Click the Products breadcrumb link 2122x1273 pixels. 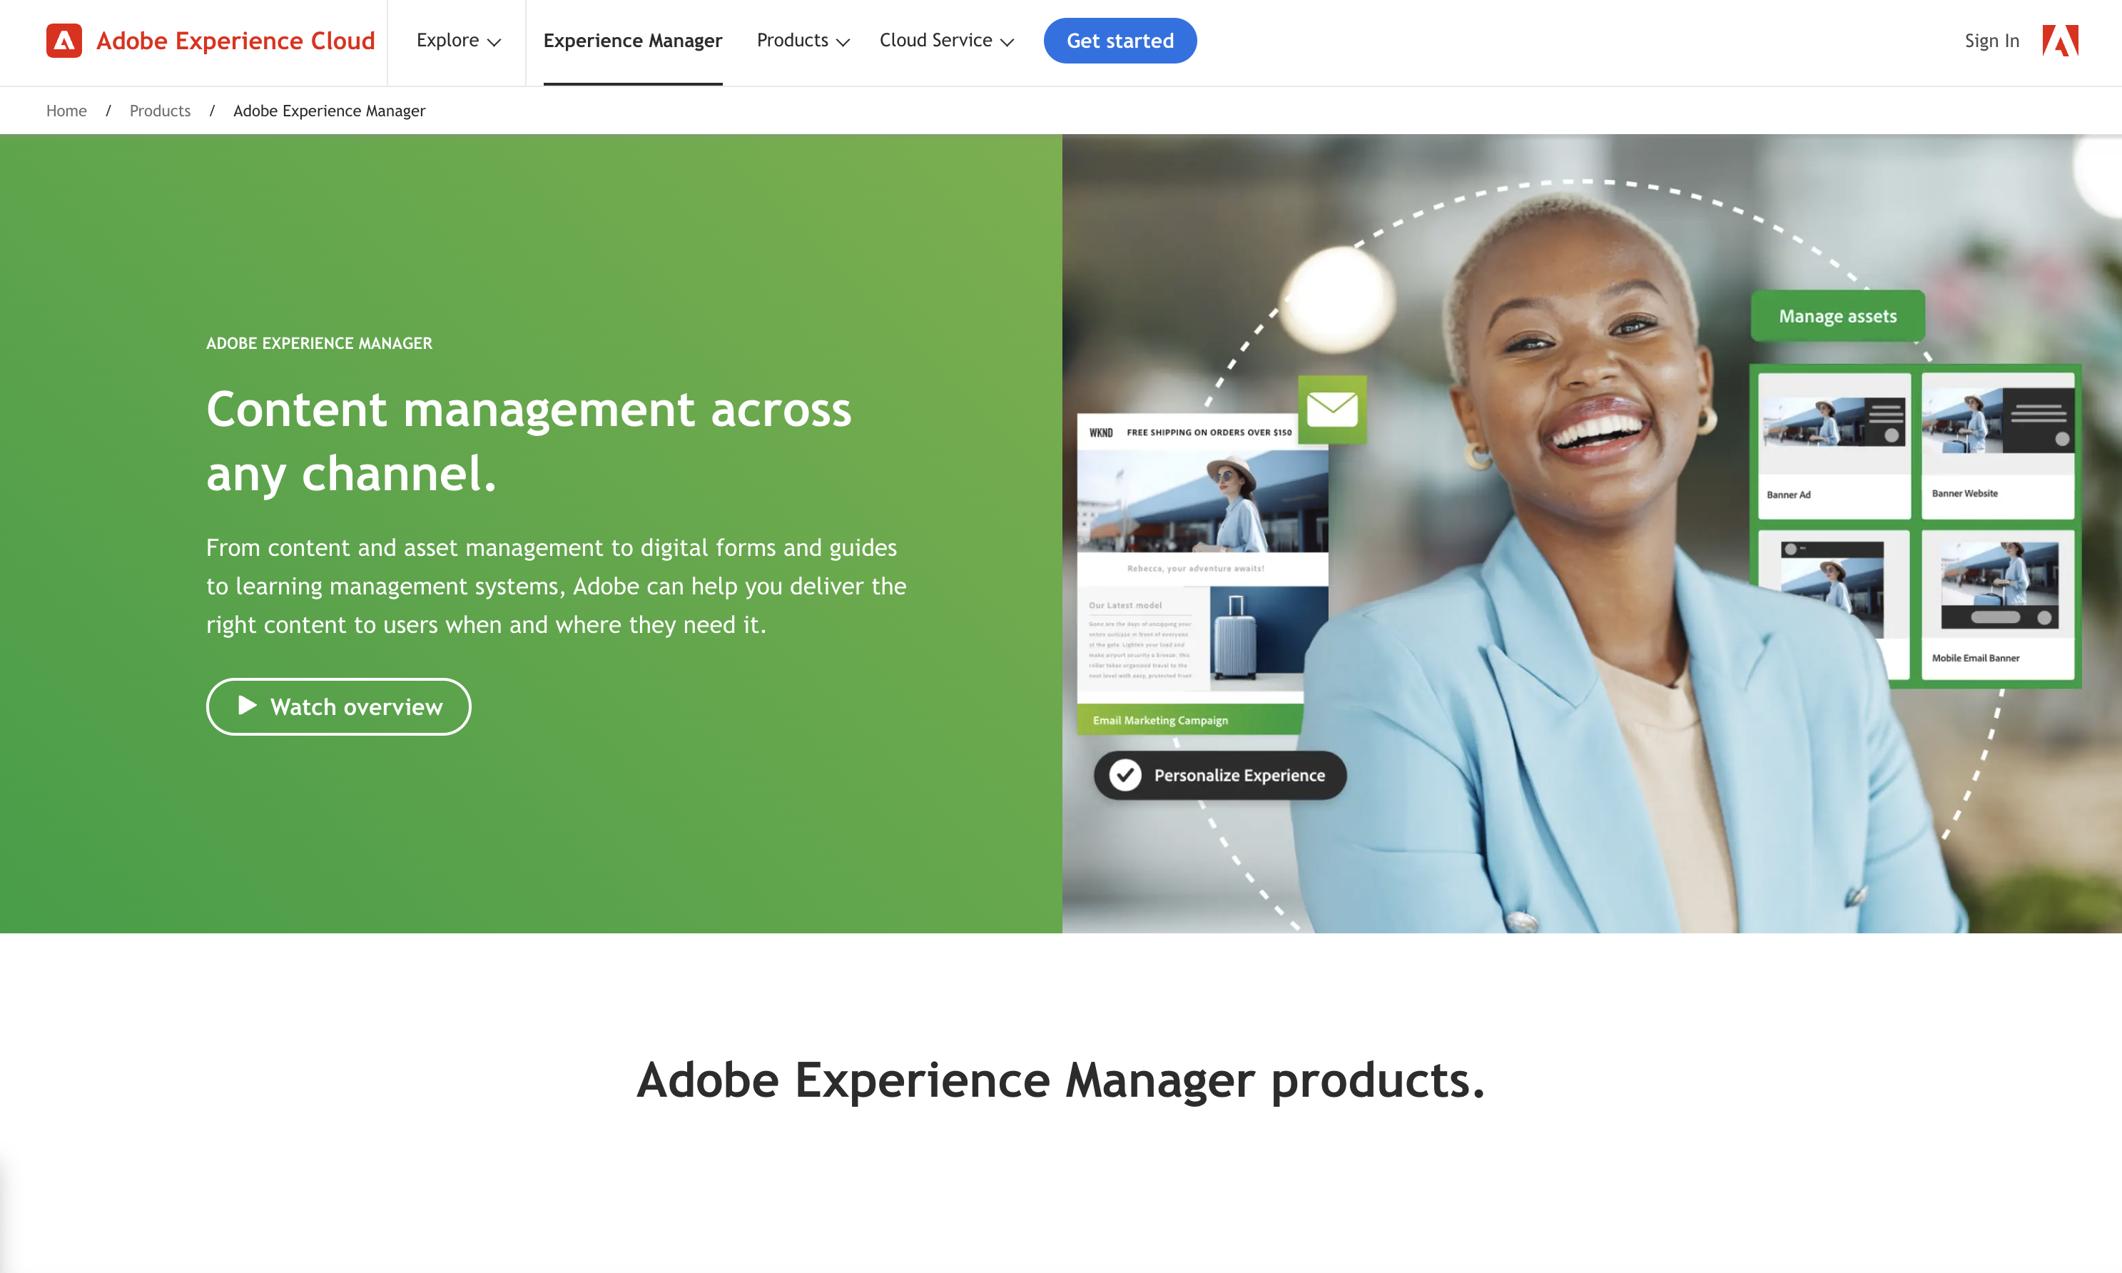click(159, 111)
